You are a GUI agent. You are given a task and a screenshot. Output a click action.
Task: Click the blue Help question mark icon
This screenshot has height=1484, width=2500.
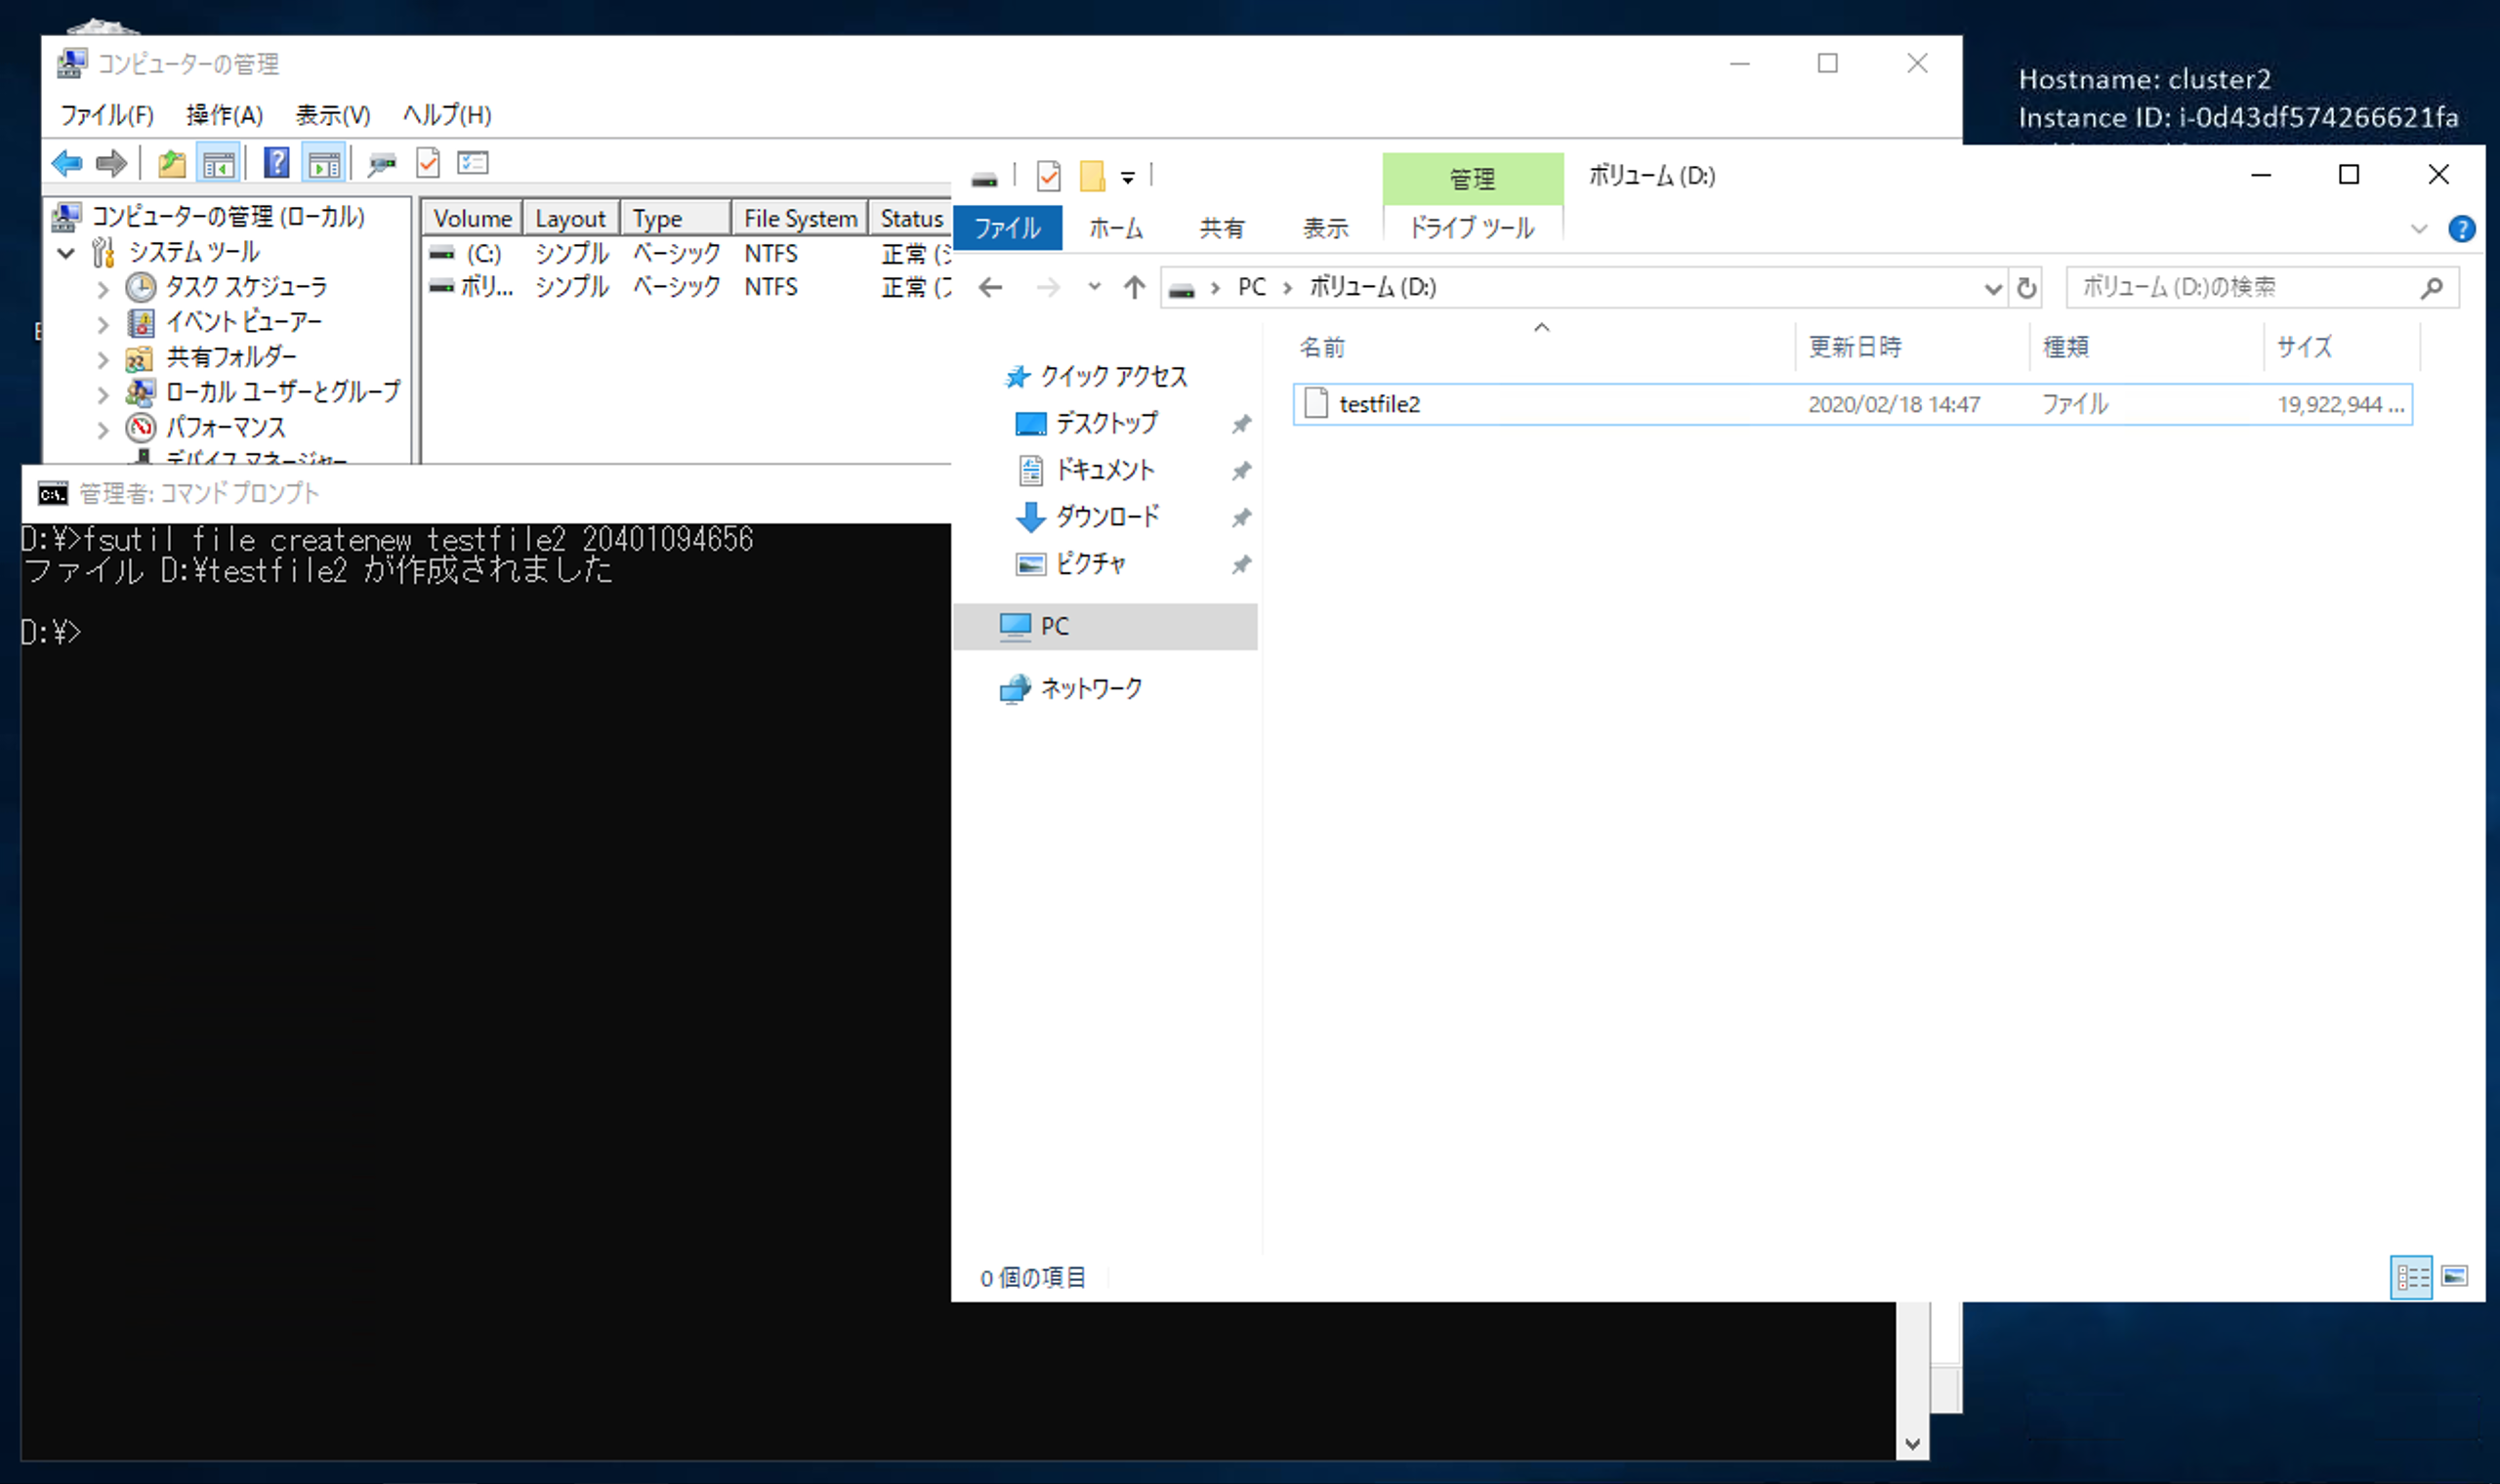(x=276, y=163)
